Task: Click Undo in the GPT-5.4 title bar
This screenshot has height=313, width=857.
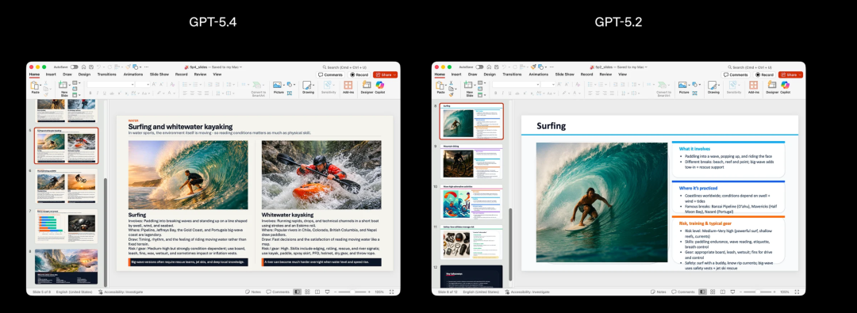Action: [x=98, y=67]
